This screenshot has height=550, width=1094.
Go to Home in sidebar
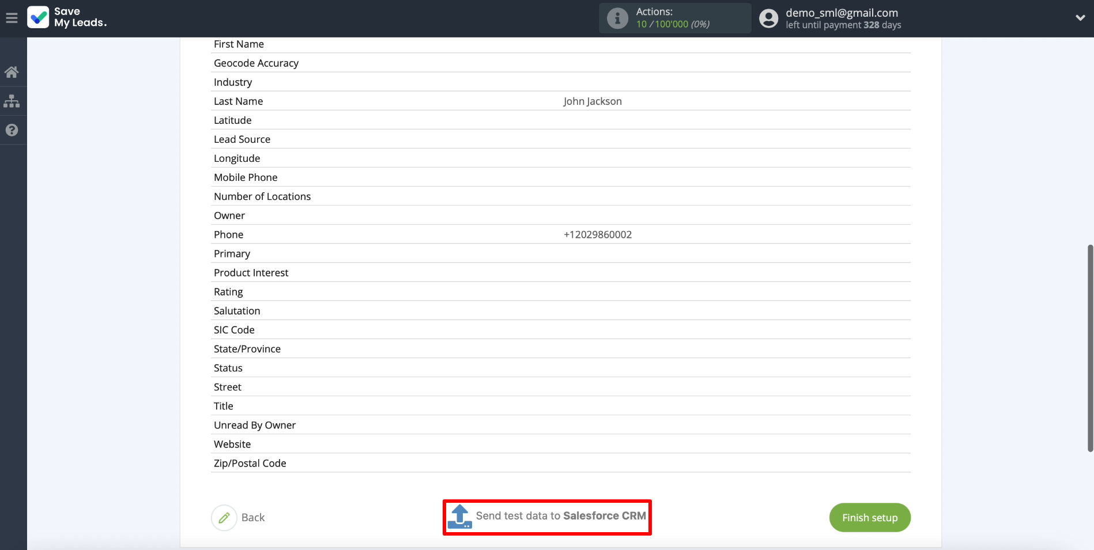click(x=12, y=72)
